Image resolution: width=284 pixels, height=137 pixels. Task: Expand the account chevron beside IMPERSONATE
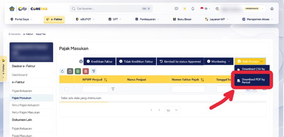[x=262, y=9]
